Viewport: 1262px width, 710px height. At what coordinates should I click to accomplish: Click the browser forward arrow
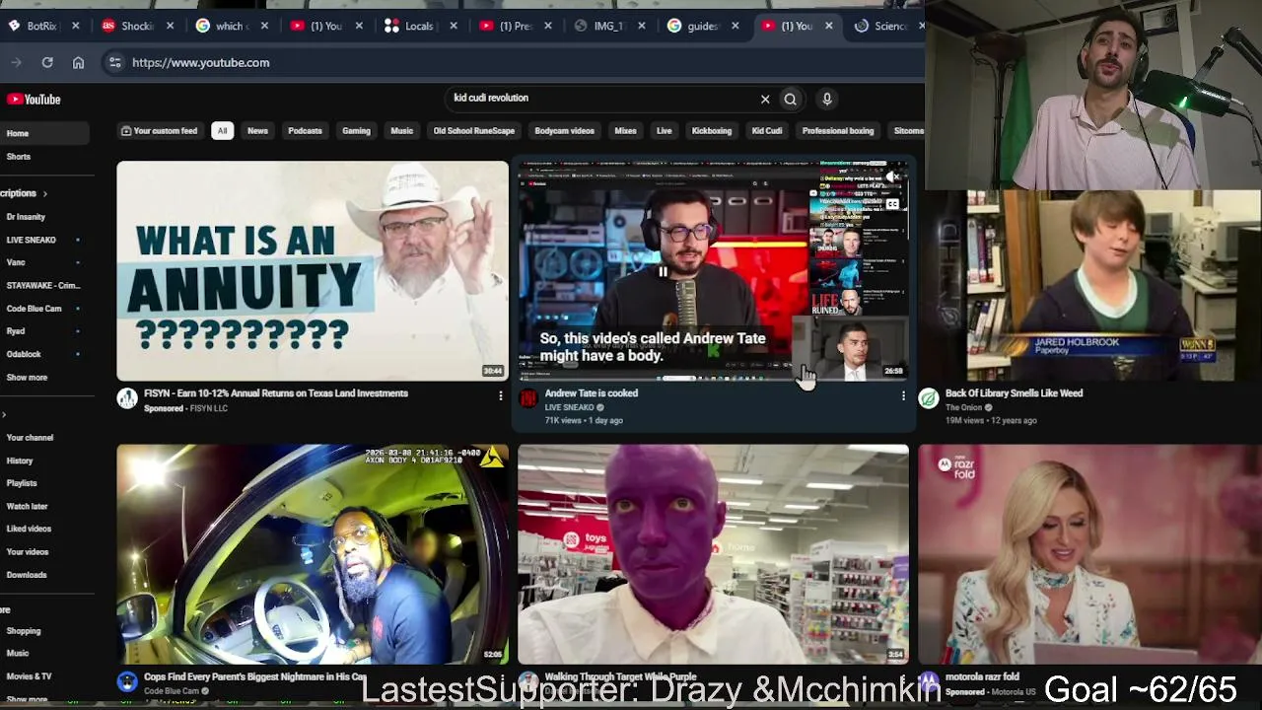pyautogui.click(x=16, y=62)
